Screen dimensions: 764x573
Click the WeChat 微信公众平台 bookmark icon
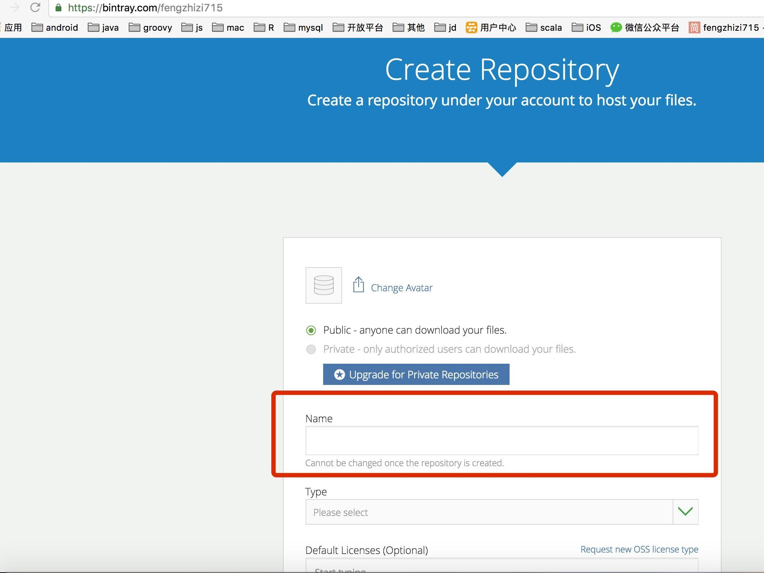pyautogui.click(x=616, y=27)
